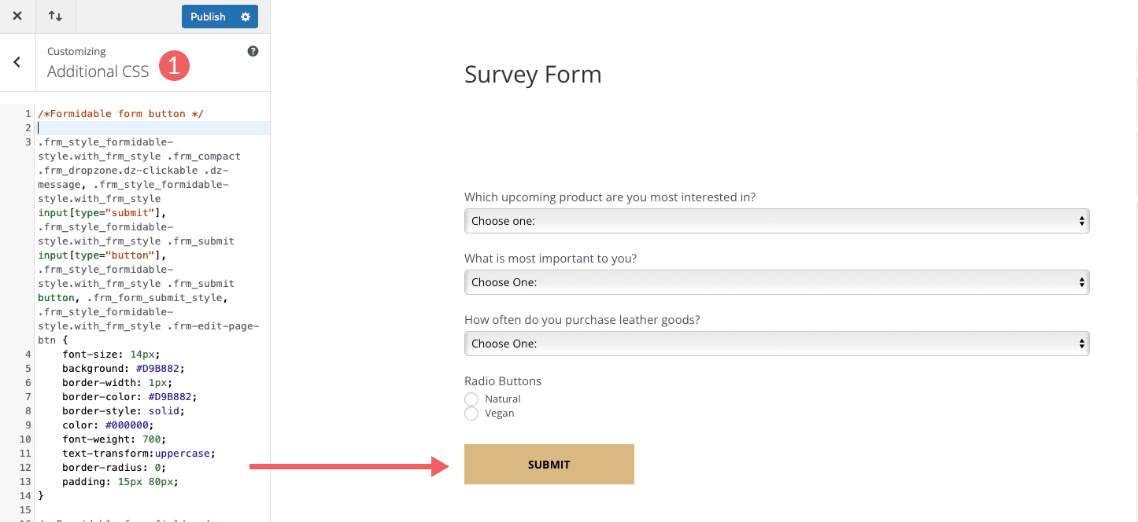The image size is (1138, 522).
Task: Select the Vegan radio button
Action: coord(471,413)
